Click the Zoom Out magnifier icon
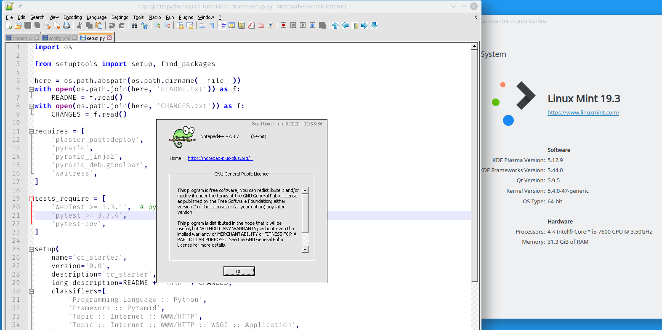 [167, 25]
